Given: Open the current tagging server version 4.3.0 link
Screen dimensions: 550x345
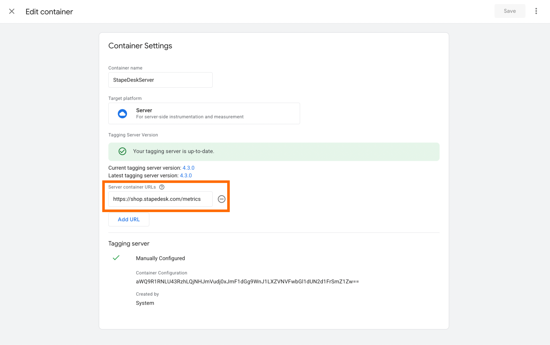Looking at the screenshot, I should [x=189, y=168].
